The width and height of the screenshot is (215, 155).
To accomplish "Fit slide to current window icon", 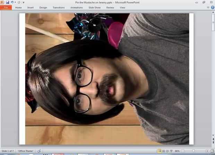I will click(x=212, y=151).
